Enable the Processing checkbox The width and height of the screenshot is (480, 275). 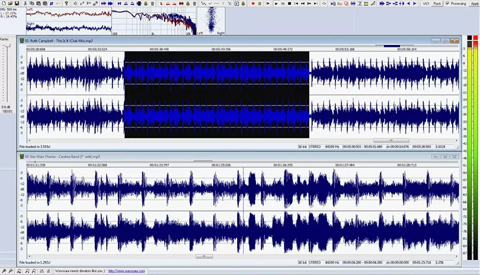[447, 4]
